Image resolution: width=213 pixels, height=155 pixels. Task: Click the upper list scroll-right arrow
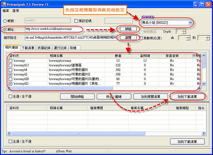(199, 89)
